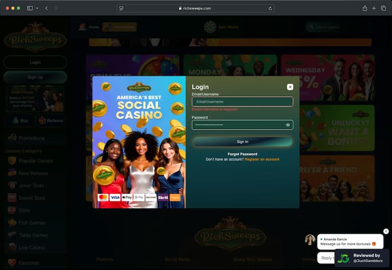Click the Fish Games fish icon
The image size is (392, 270).
[x=12, y=223]
